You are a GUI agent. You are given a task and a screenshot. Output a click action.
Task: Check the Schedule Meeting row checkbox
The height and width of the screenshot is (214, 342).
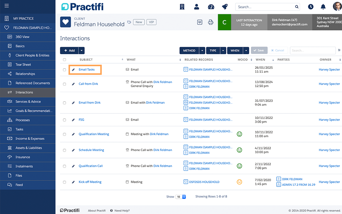[x=64, y=150]
